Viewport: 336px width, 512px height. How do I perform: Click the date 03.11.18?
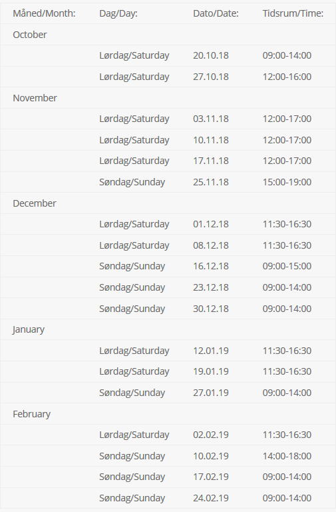[x=211, y=119]
